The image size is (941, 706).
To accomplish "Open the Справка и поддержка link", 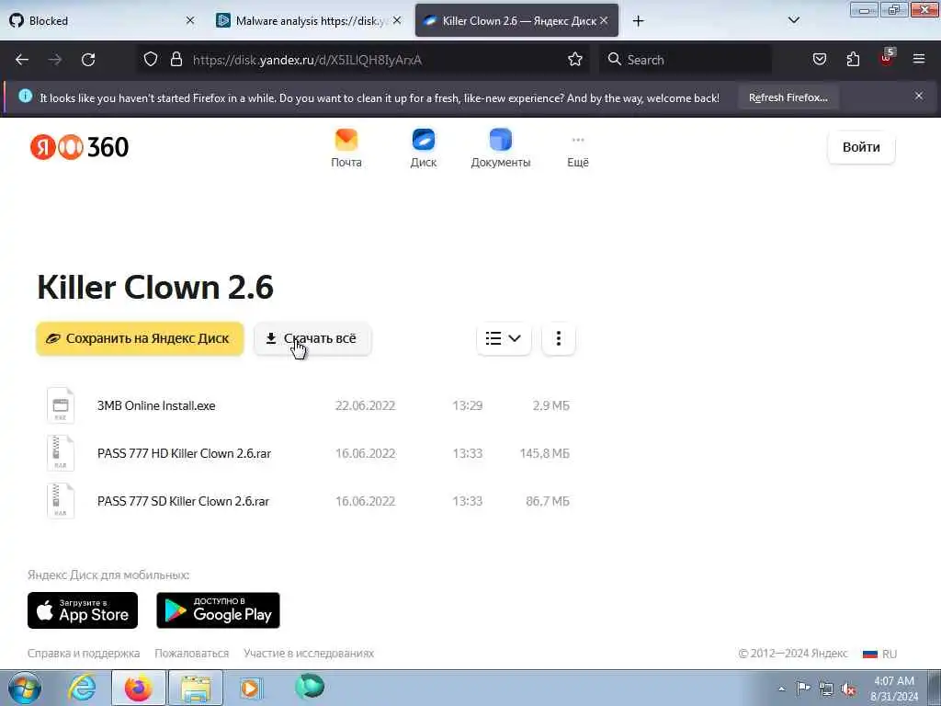I will point(84,654).
